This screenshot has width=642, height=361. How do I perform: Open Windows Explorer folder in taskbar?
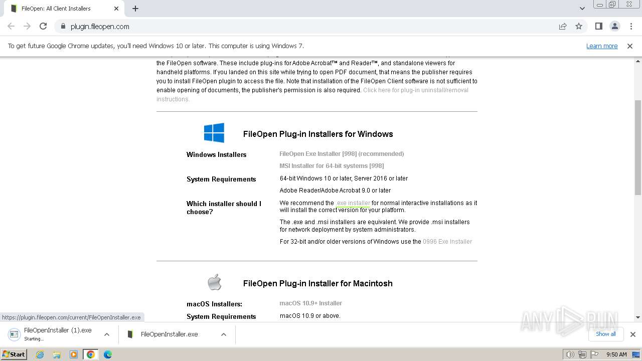[x=57, y=354]
